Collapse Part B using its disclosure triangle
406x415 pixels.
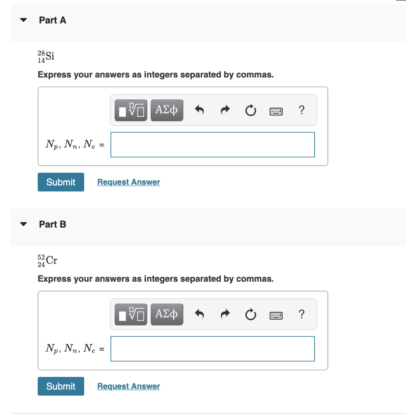coord(23,223)
